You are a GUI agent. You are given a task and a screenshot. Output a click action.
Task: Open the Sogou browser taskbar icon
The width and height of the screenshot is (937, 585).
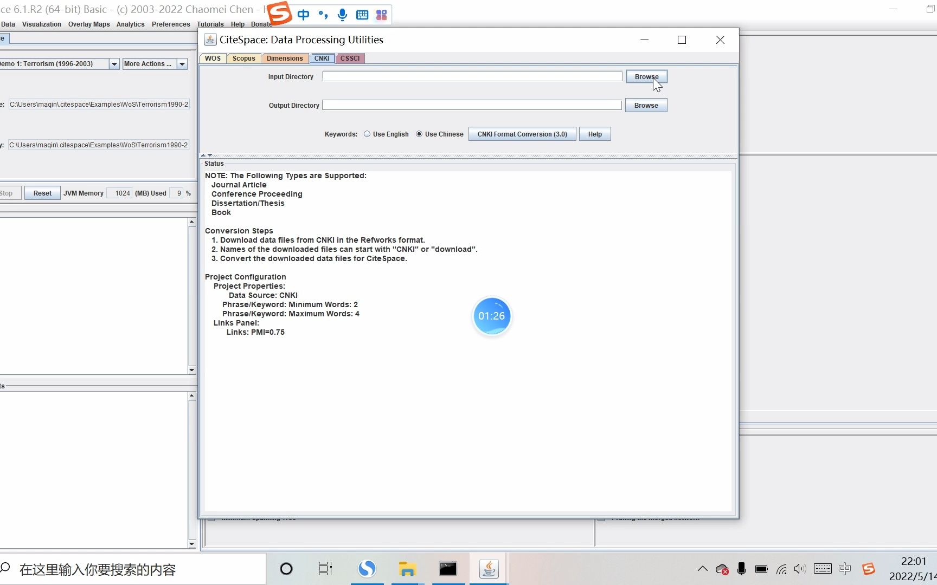coord(367,569)
